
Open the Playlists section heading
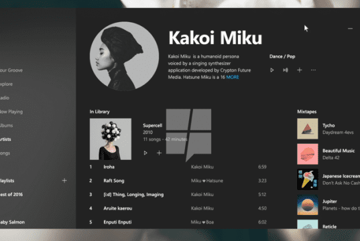7,181
